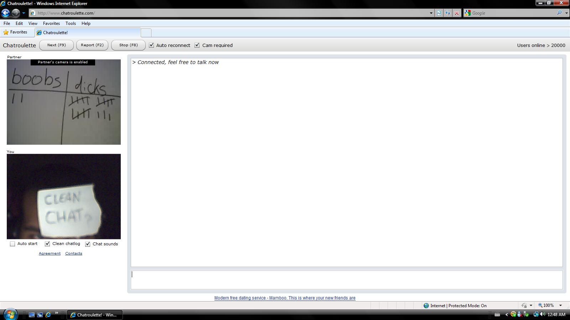This screenshot has height=320, width=570.
Task: Click the Mamboo dating service link
Action: 285,298
